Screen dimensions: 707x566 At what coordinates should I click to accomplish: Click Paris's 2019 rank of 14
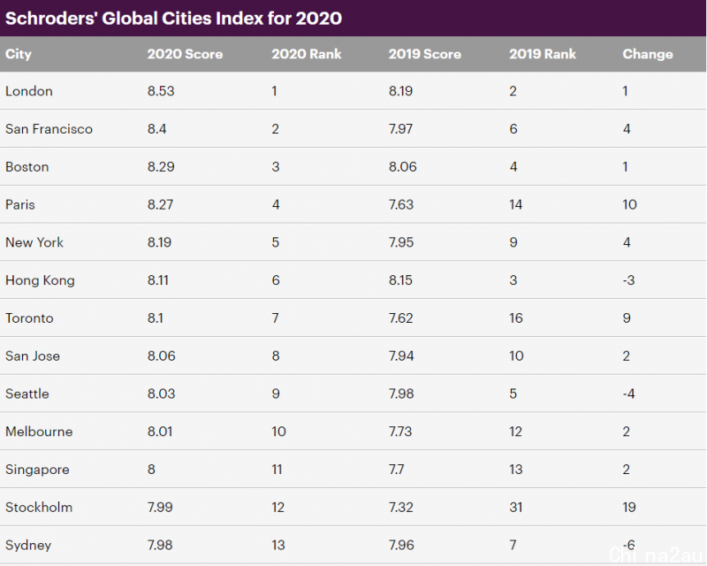(x=516, y=205)
